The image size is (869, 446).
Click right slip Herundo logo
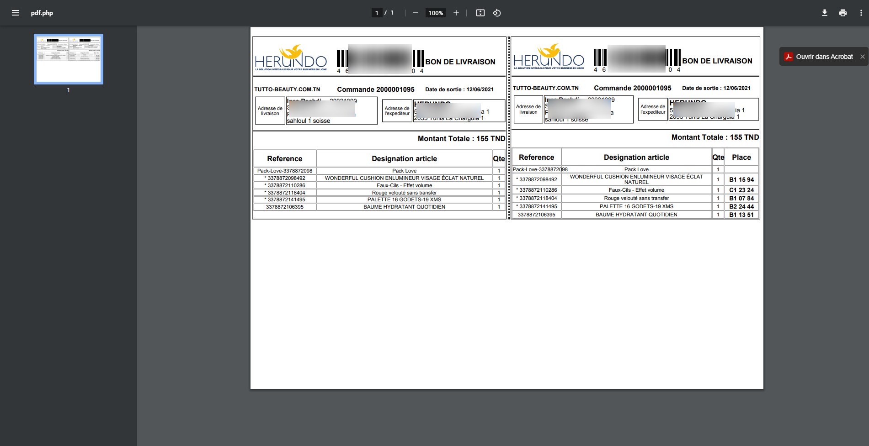pyautogui.click(x=549, y=57)
